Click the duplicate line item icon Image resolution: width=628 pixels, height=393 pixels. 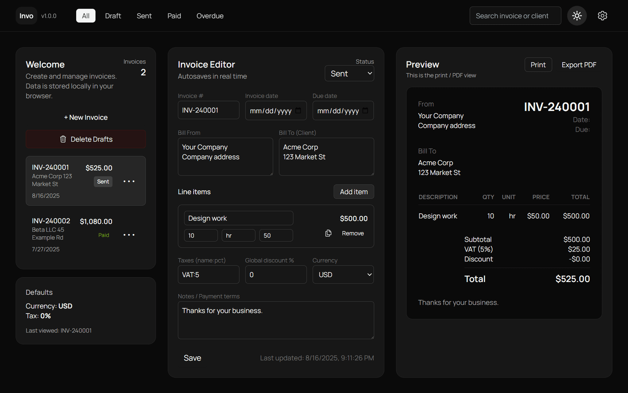click(x=328, y=233)
